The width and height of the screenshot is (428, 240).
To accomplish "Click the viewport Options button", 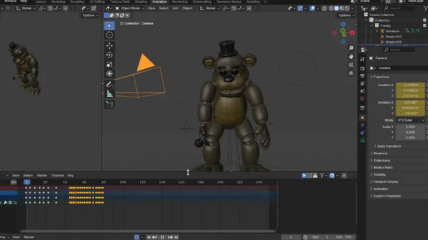I will (x=346, y=15).
